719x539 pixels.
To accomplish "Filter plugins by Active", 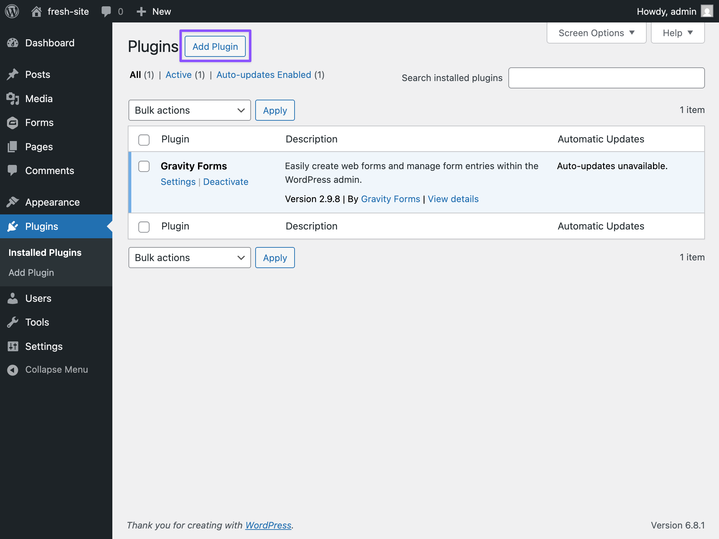I will click(x=179, y=75).
